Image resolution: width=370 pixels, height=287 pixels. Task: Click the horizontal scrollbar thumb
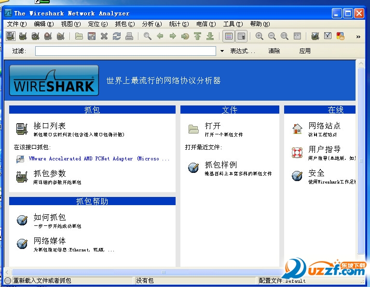(x=163, y=273)
